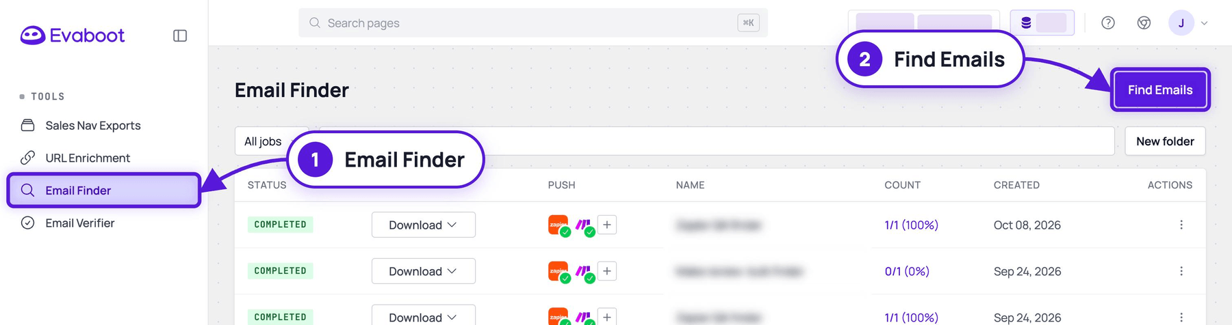Click the credits database icon
Screen dimensions: 1232x325
(1026, 23)
